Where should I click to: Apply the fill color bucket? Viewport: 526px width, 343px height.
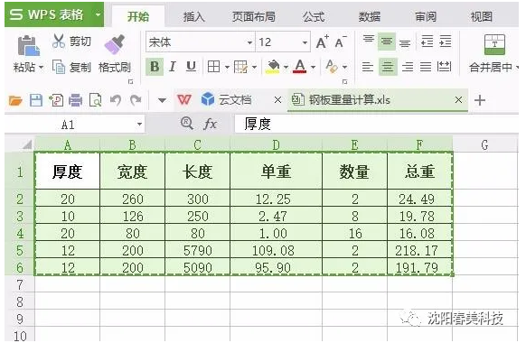coord(274,67)
